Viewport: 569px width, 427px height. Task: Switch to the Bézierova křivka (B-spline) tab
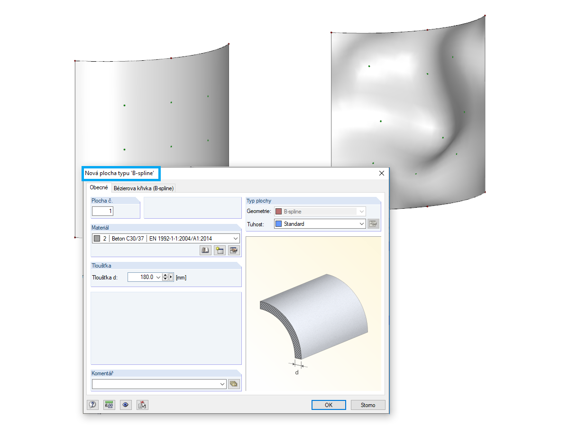[x=144, y=188]
